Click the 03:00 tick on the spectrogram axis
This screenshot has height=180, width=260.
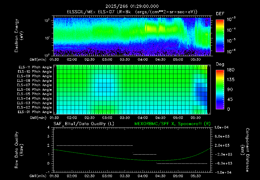[107, 59]
